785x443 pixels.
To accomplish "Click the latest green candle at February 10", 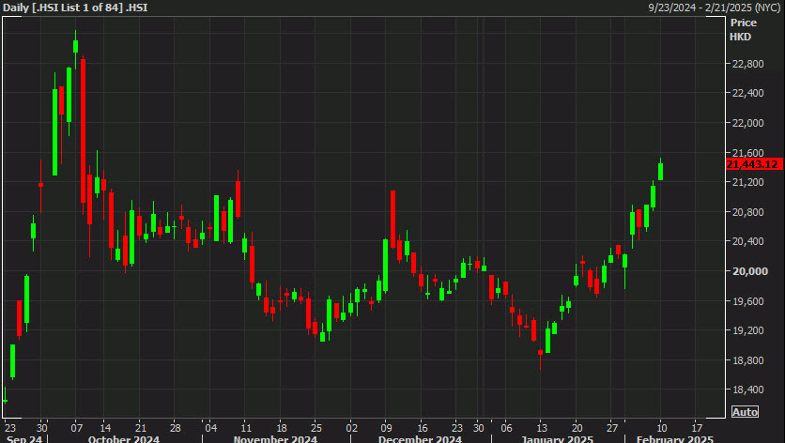I will pos(660,172).
